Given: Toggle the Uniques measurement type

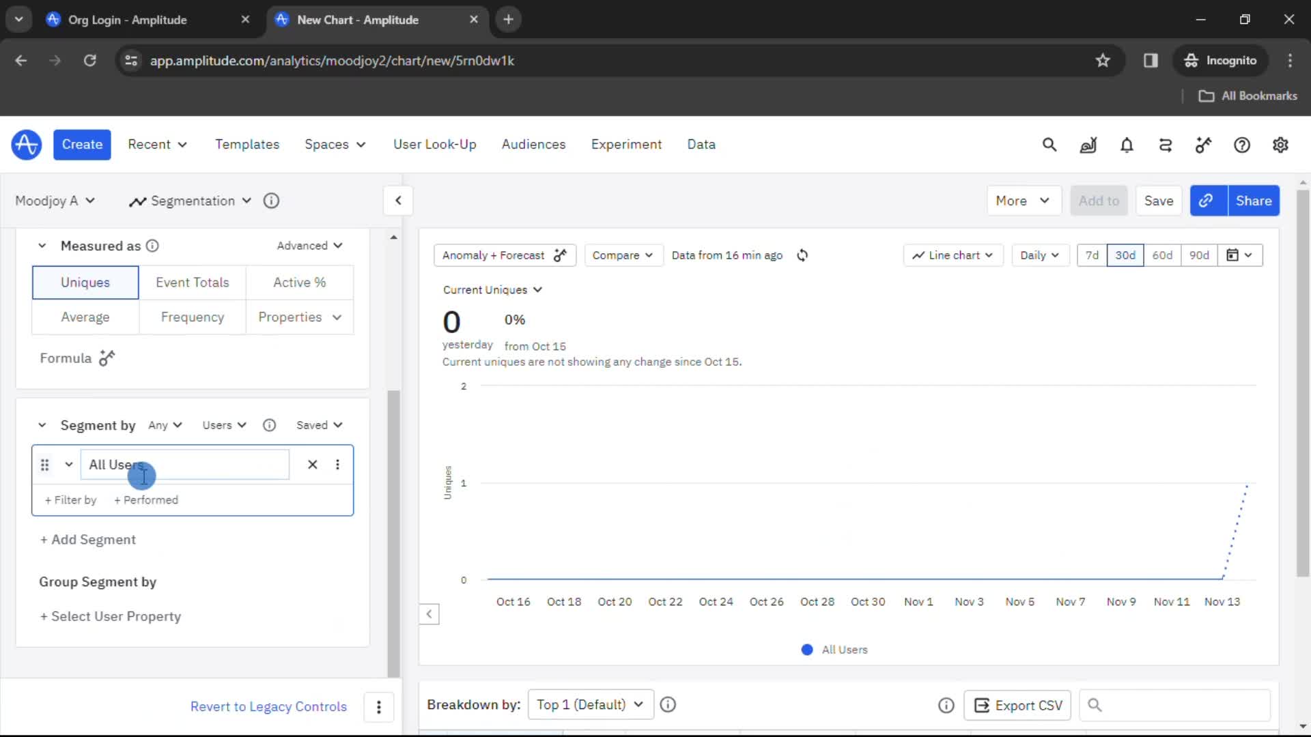Looking at the screenshot, I should [x=85, y=282].
